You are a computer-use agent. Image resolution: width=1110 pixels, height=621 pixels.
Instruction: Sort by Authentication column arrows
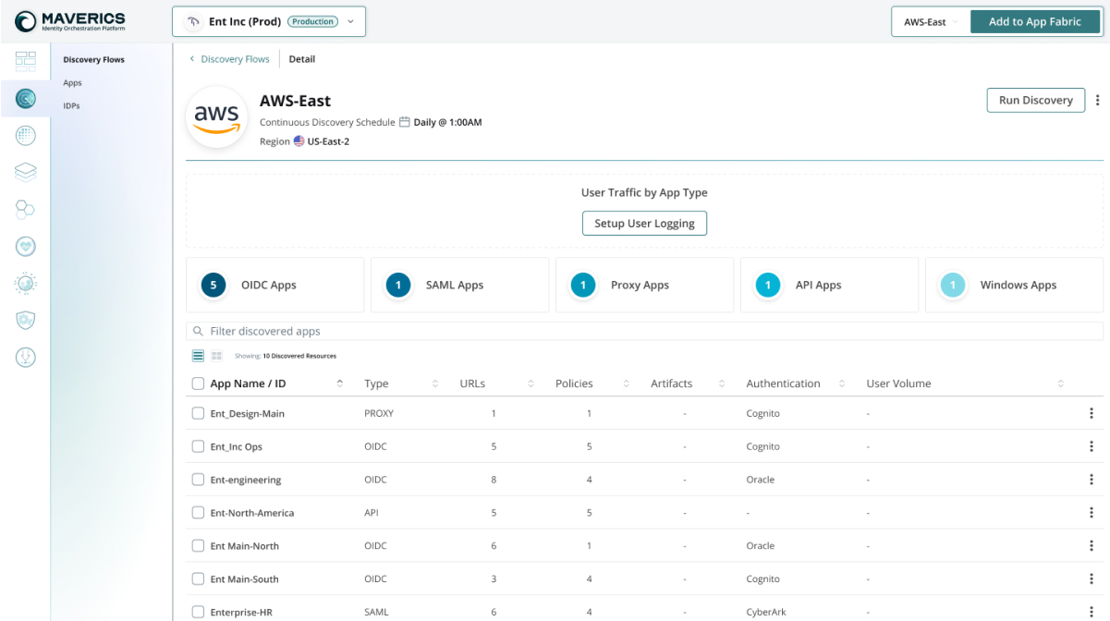point(842,384)
